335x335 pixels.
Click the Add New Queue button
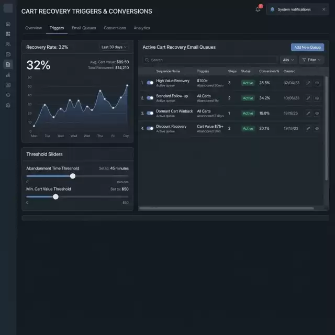coord(307,47)
